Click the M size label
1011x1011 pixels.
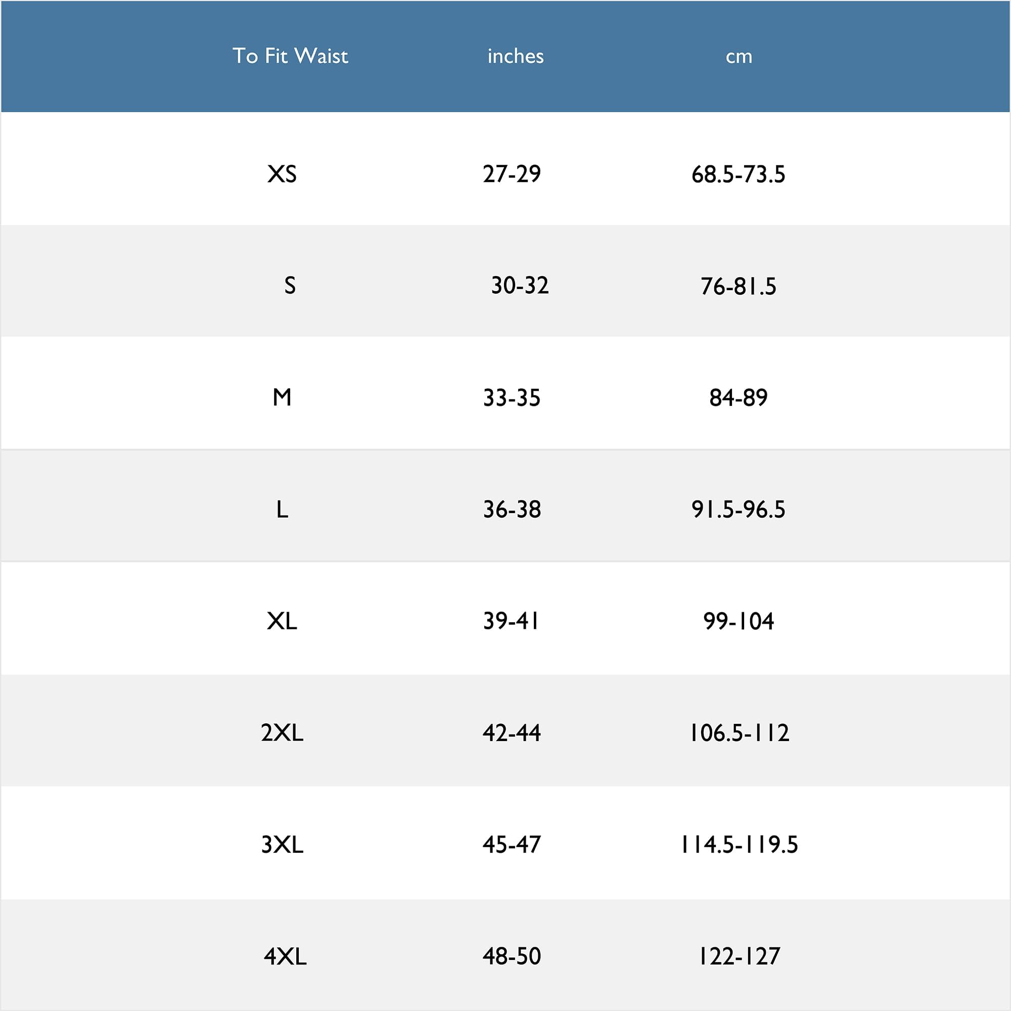pos(282,398)
